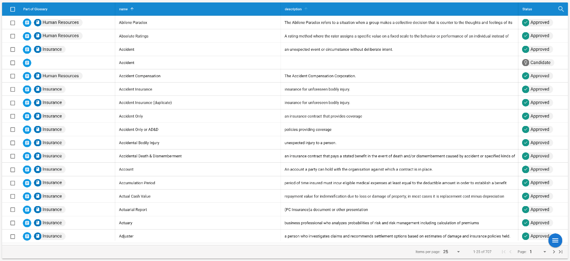Screen dimensions: 570x261
Task: Click the search icon in the table header
Action: click(560, 9)
